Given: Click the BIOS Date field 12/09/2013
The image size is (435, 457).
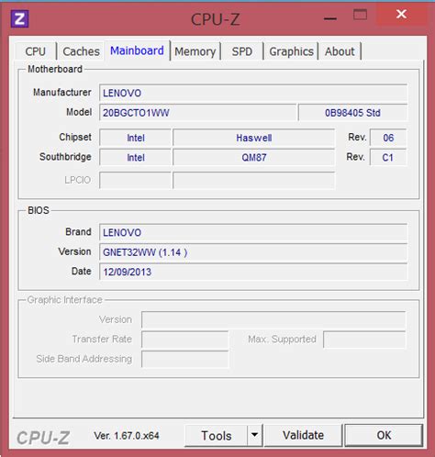Looking at the screenshot, I should [253, 272].
